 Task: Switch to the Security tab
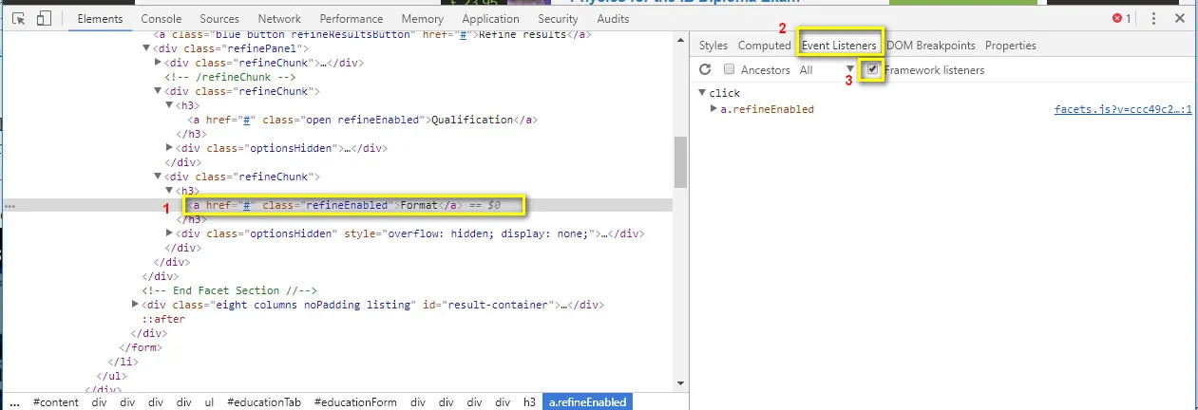coord(558,19)
